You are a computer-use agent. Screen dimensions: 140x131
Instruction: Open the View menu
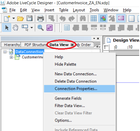(36, 10)
